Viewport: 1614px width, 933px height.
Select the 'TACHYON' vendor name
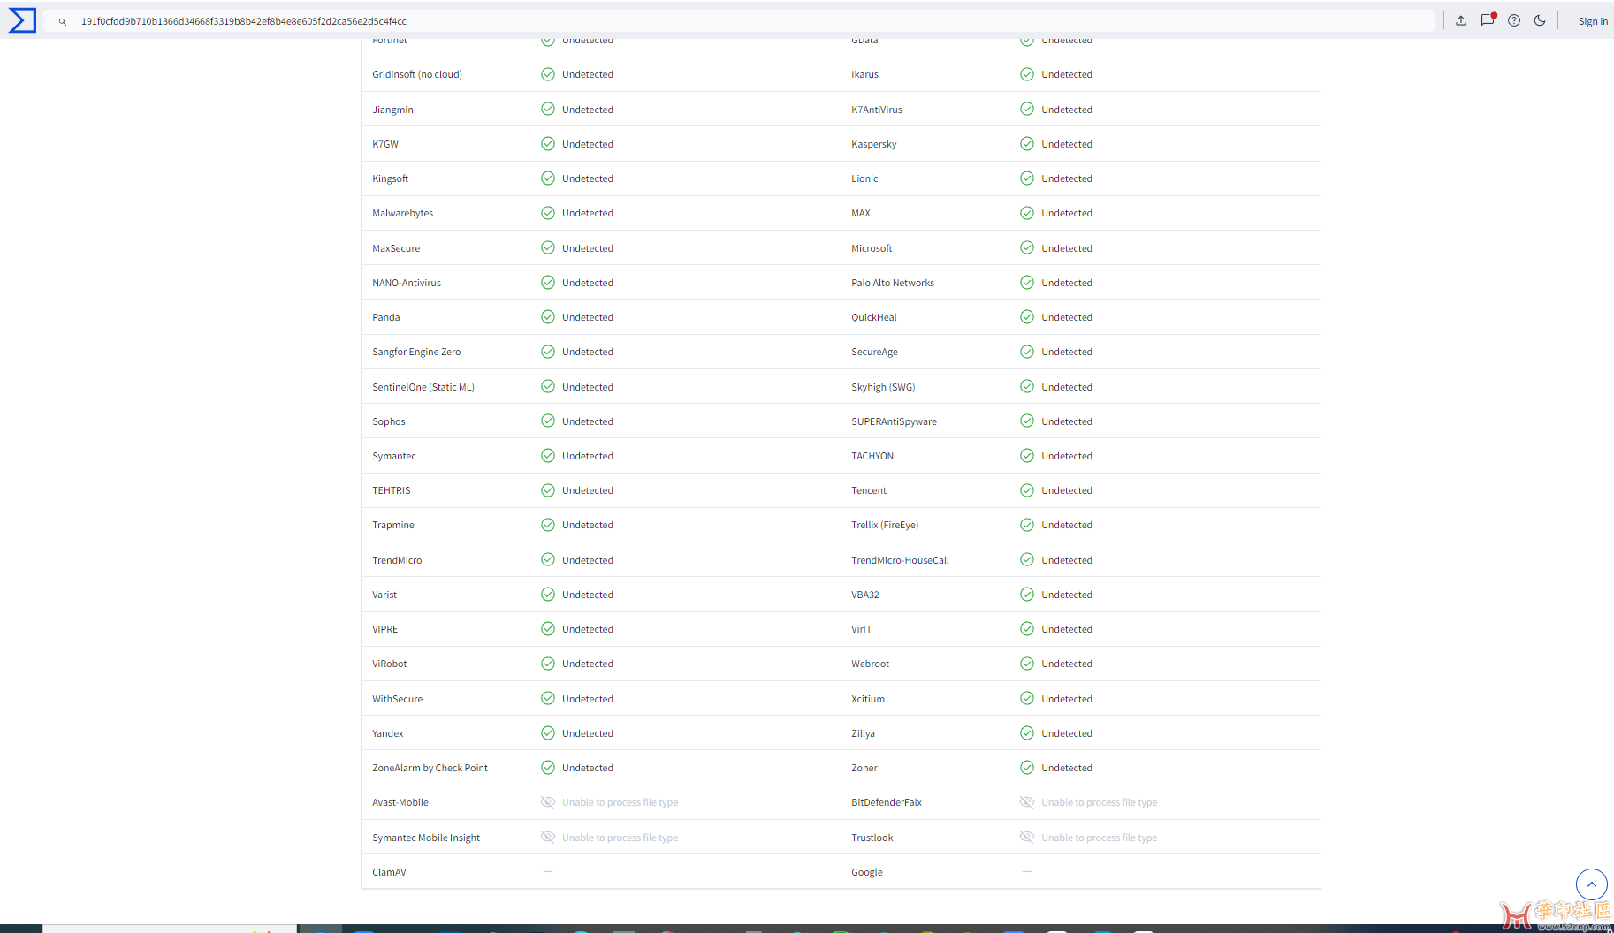(x=872, y=456)
